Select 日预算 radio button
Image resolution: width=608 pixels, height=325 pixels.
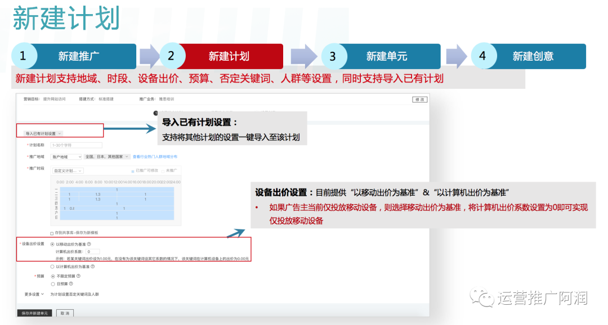53,284
